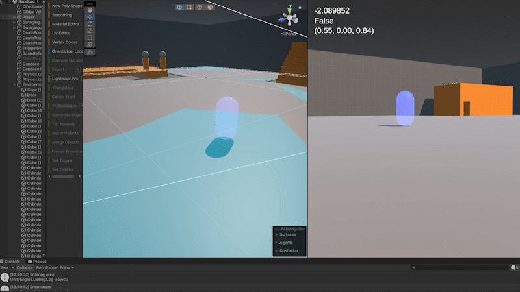Toggle Collapse in the Console
Viewport: 520px width, 292px height.
(x=25, y=267)
